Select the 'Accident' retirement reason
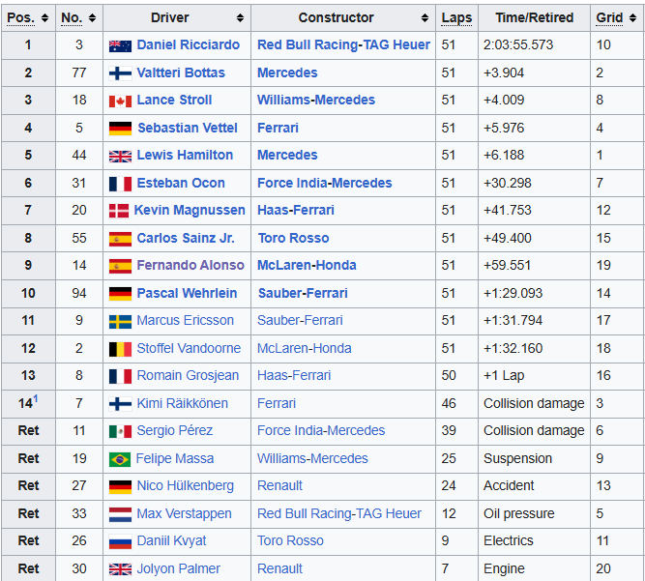The width and height of the screenshot is (645, 581). click(509, 485)
